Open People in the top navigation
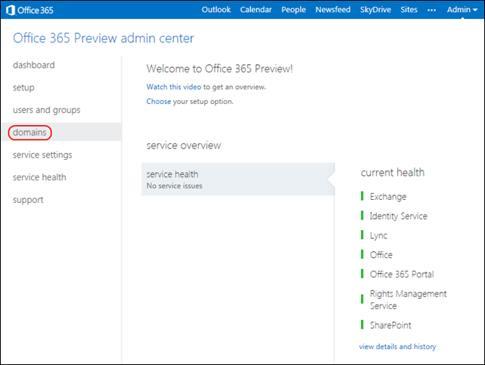The width and height of the screenshot is (485, 365). pyautogui.click(x=293, y=10)
